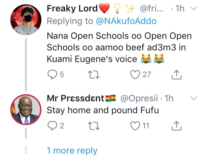The width and height of the screenshot is (207, 162).
Task: Share Mr Prɛssdɛnt's tweet
Action: click(x=176, y=125)
